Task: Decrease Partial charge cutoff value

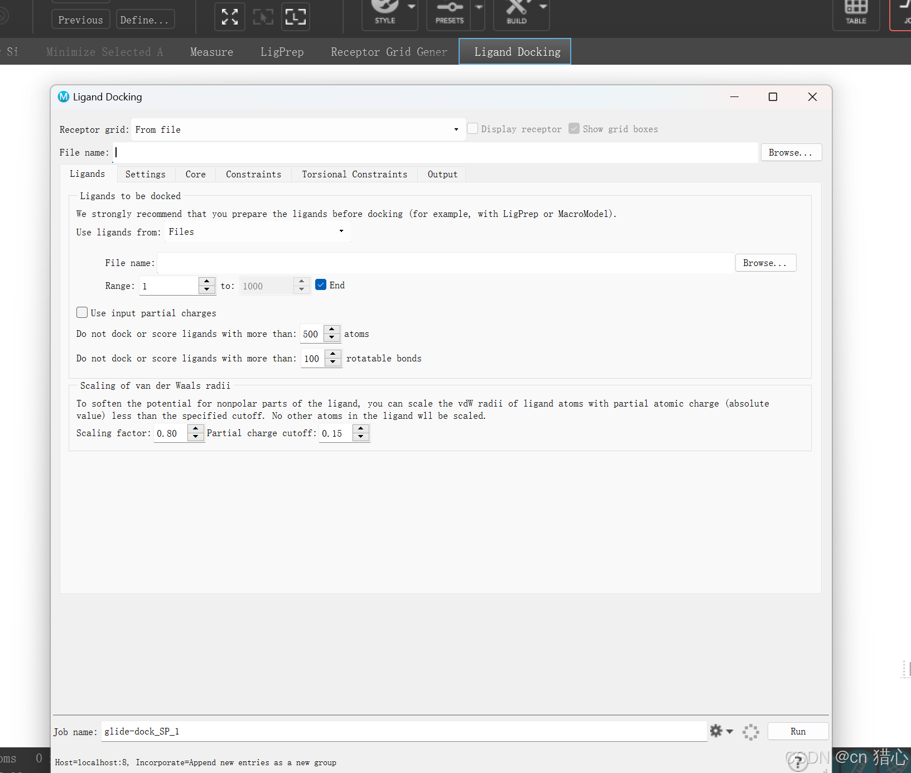Action: pos(361,437)
